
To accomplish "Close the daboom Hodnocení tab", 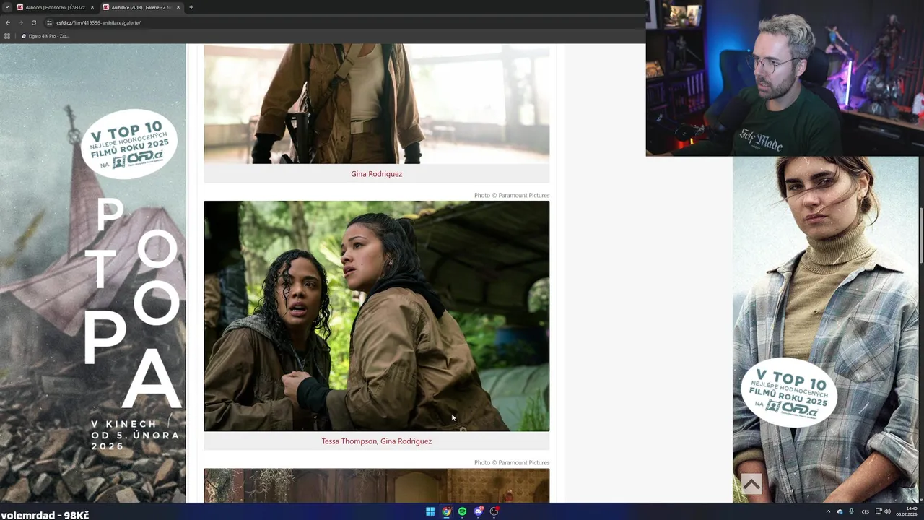I will click(x=92, y=7).
